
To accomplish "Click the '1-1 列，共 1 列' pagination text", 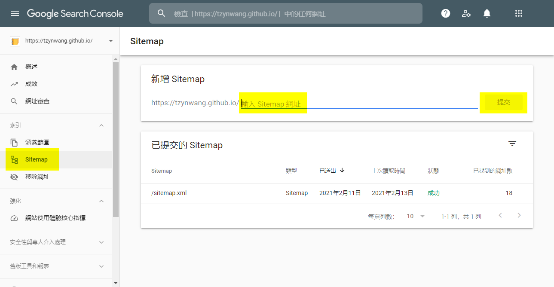I will pyautogui.click(x=461, y=217).
